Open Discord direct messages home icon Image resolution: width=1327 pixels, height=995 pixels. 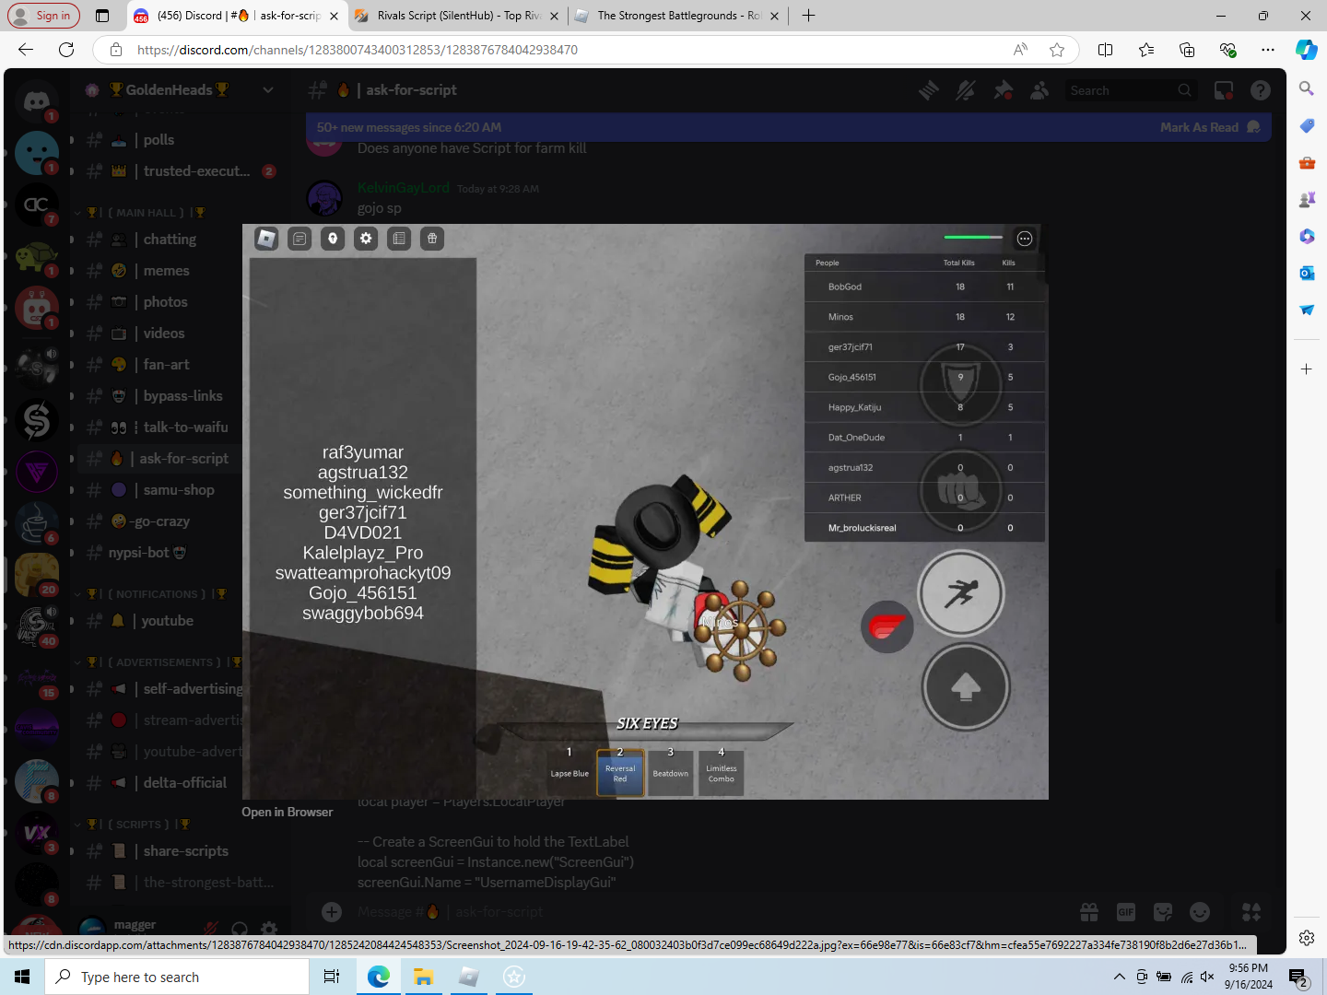[37, 100]
